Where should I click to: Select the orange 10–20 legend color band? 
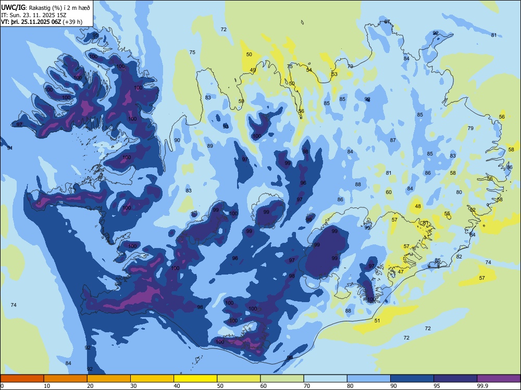pos(66,379)
